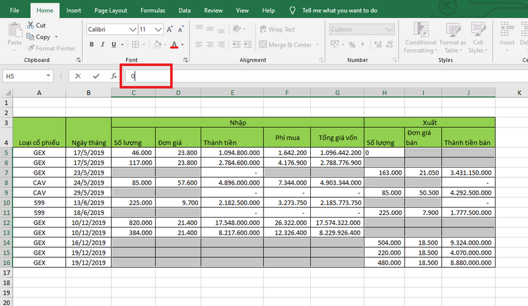528x306 pixels.
Task: Open the Calibri font name dropdown
Action: [x=132, y=30]
